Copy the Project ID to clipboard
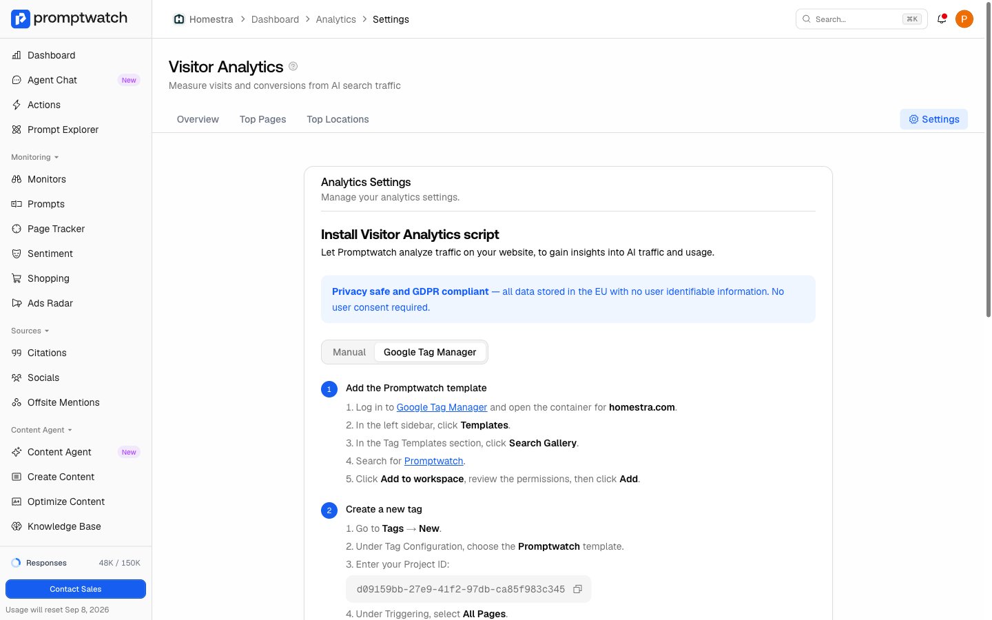This screenshot has height=620, width=992. 578,589
